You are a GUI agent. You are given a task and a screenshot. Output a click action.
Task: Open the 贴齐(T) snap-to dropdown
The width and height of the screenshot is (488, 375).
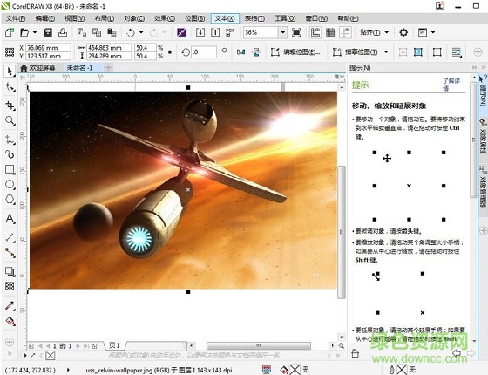(x=387, y=32)
